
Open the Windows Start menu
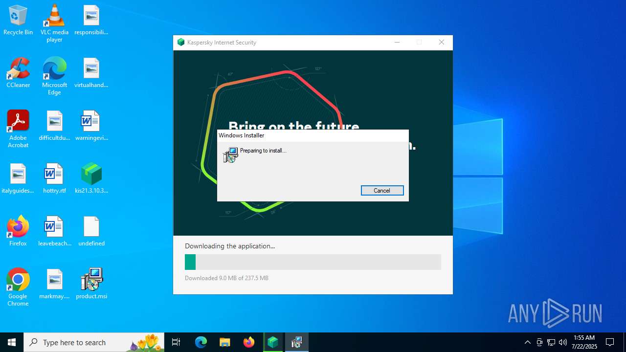[x=12, y=342]
